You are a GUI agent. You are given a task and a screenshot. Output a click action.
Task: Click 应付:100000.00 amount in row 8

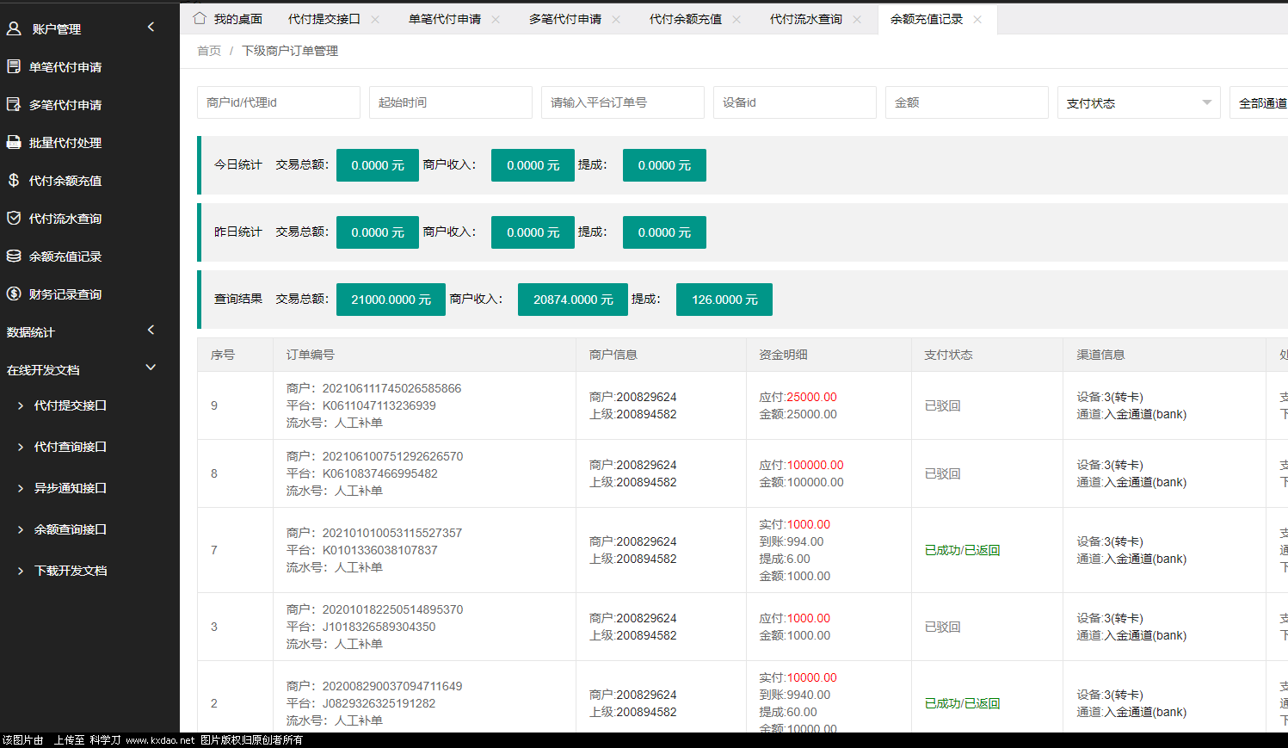pos(801,465)
